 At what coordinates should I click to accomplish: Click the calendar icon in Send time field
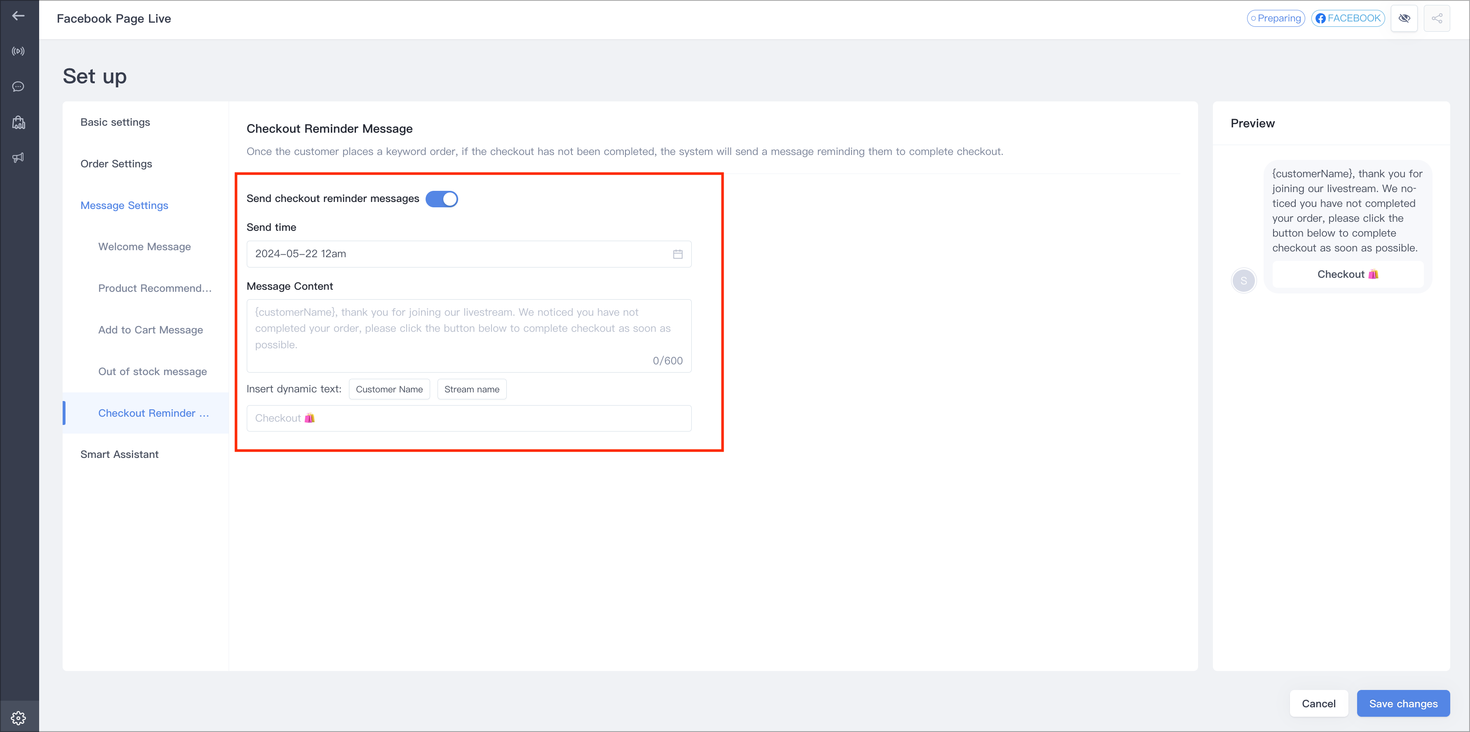pyautogui.click(x=677, y=254)
